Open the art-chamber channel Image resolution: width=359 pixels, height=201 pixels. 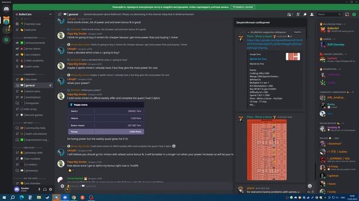34,183
